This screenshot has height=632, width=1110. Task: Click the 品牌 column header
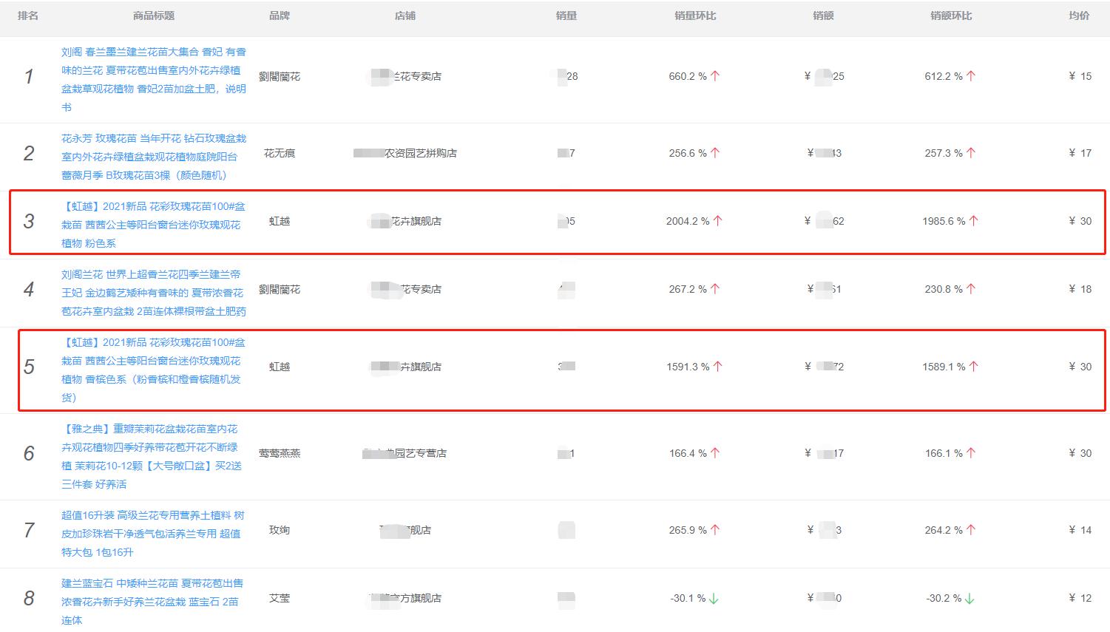tap(280, 16)
